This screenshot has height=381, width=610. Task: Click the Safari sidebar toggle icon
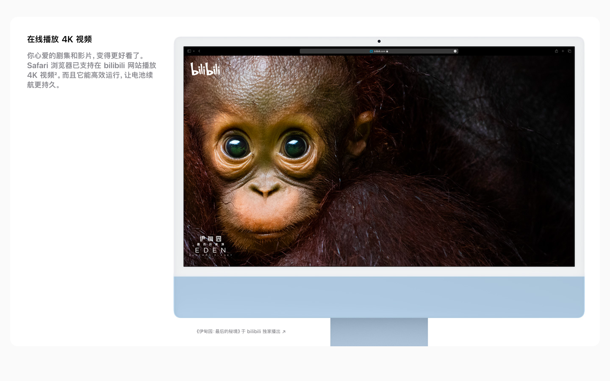point(189,51)
